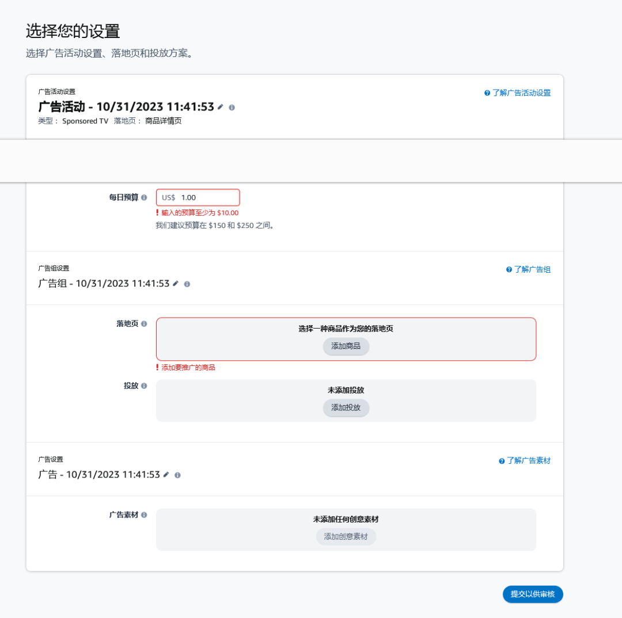Click the question-mark icon before 了解广告素材
The height and width of the screenshot is (618, 622).
pyautogui.click(x=503, y=460)
